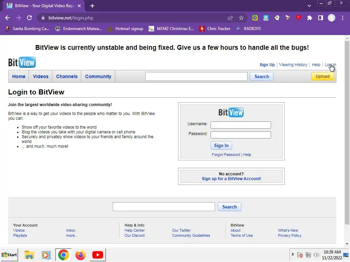350x262 pixels.
Task: Click the bird extension icon
Action: [x=288, y=18]
